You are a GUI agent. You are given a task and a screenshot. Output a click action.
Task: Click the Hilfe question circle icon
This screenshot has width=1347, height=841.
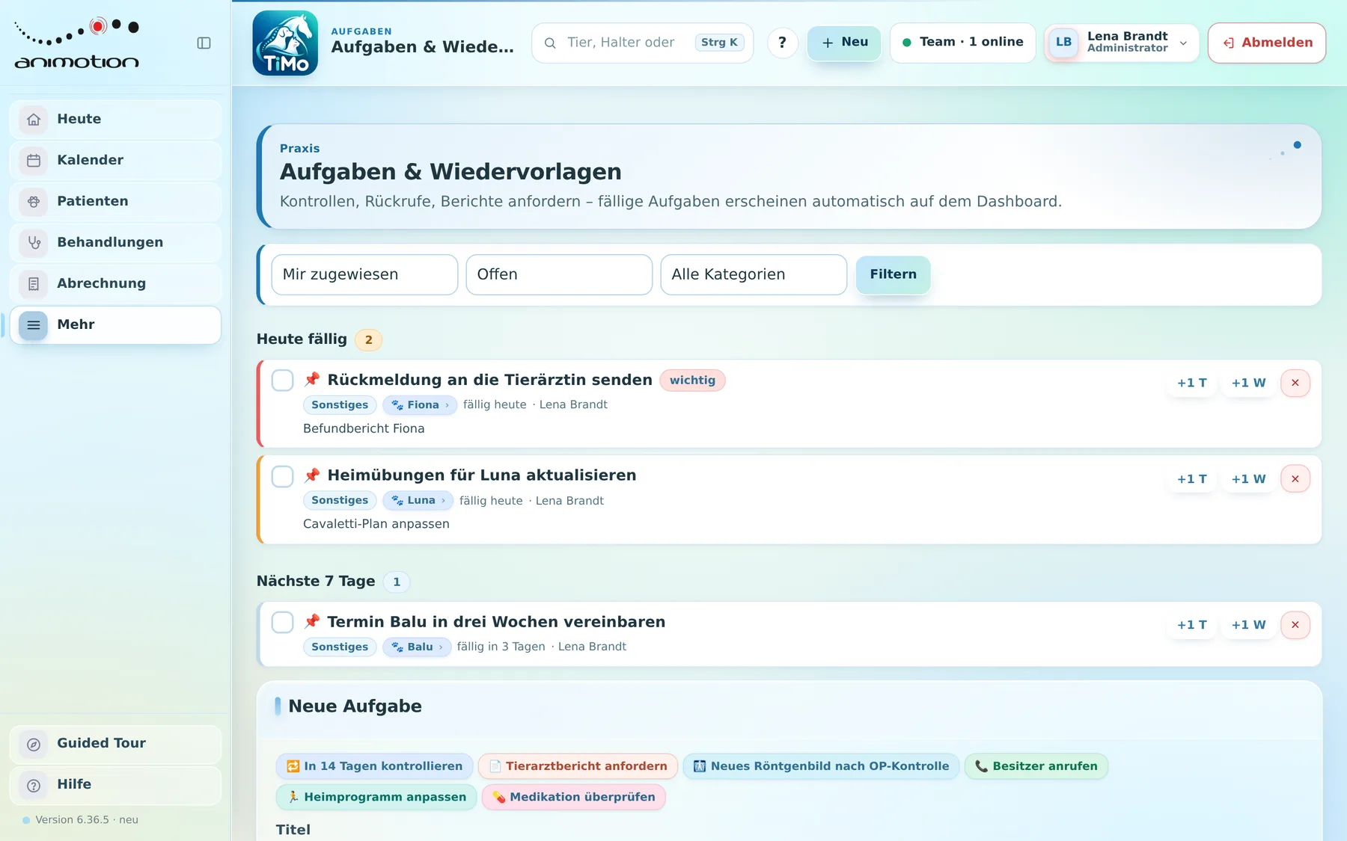click(x=34, y=785)
